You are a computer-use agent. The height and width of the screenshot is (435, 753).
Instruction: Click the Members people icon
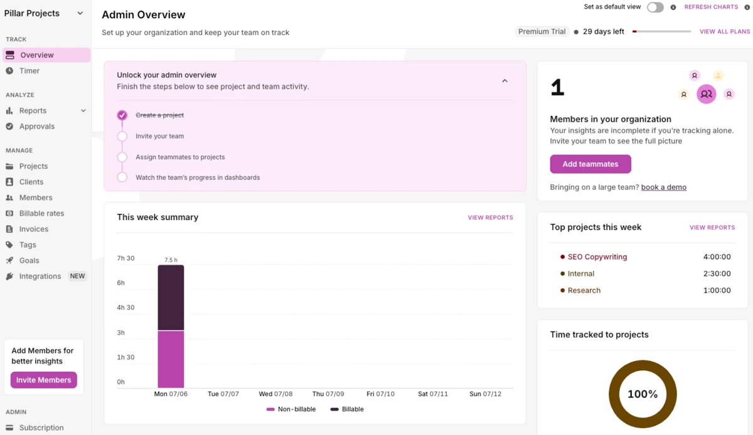[x=9, y=198]
